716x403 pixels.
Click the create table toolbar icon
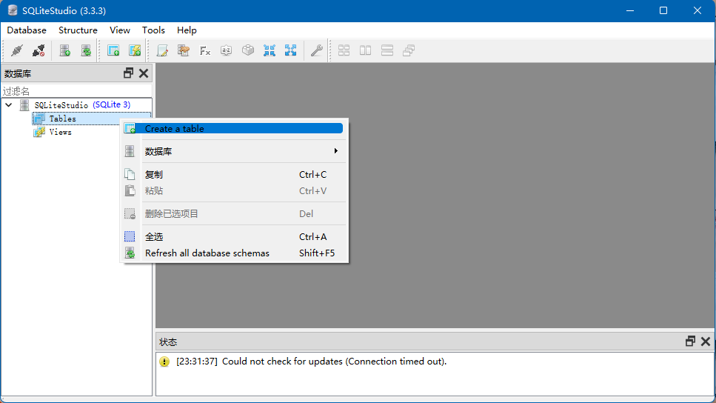113,50
